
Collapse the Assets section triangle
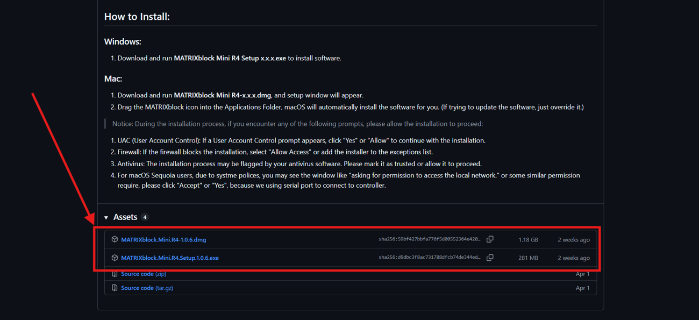pos(106,218)
